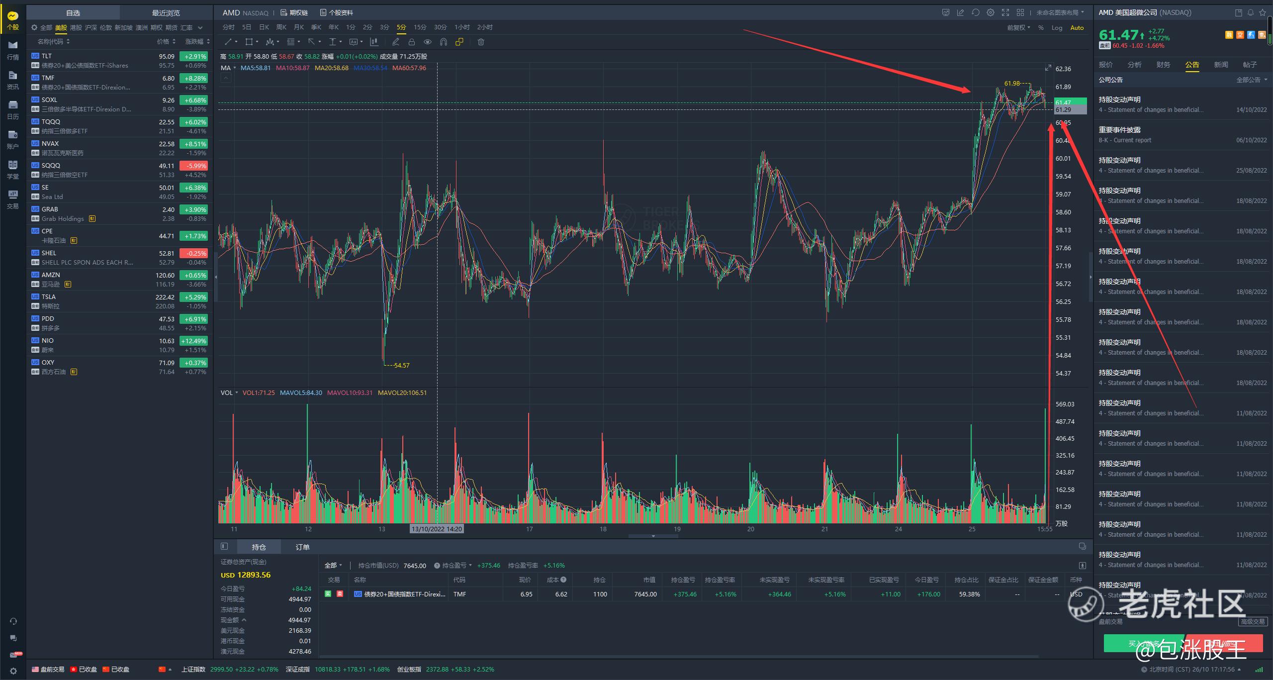
Task: Open the line drawing tool dropdown
Action: pyautogui.click(x=231, y=42)
